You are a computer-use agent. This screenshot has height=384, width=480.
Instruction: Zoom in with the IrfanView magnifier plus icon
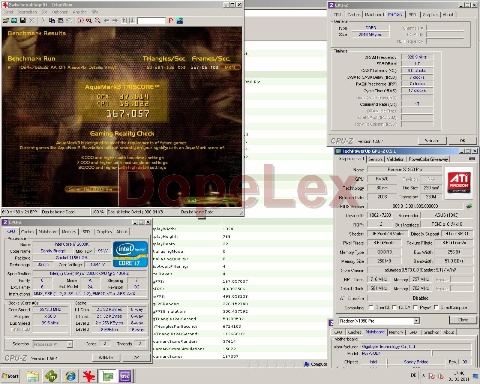[89, 21]
